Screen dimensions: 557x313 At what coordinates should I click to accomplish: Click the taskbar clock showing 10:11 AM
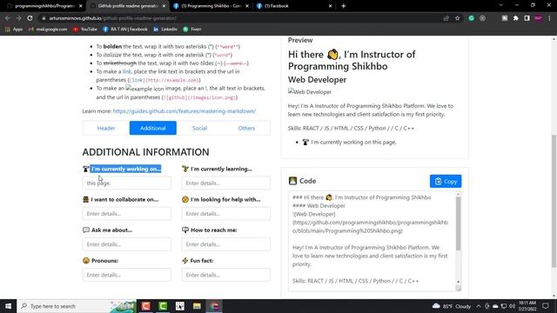527,306
